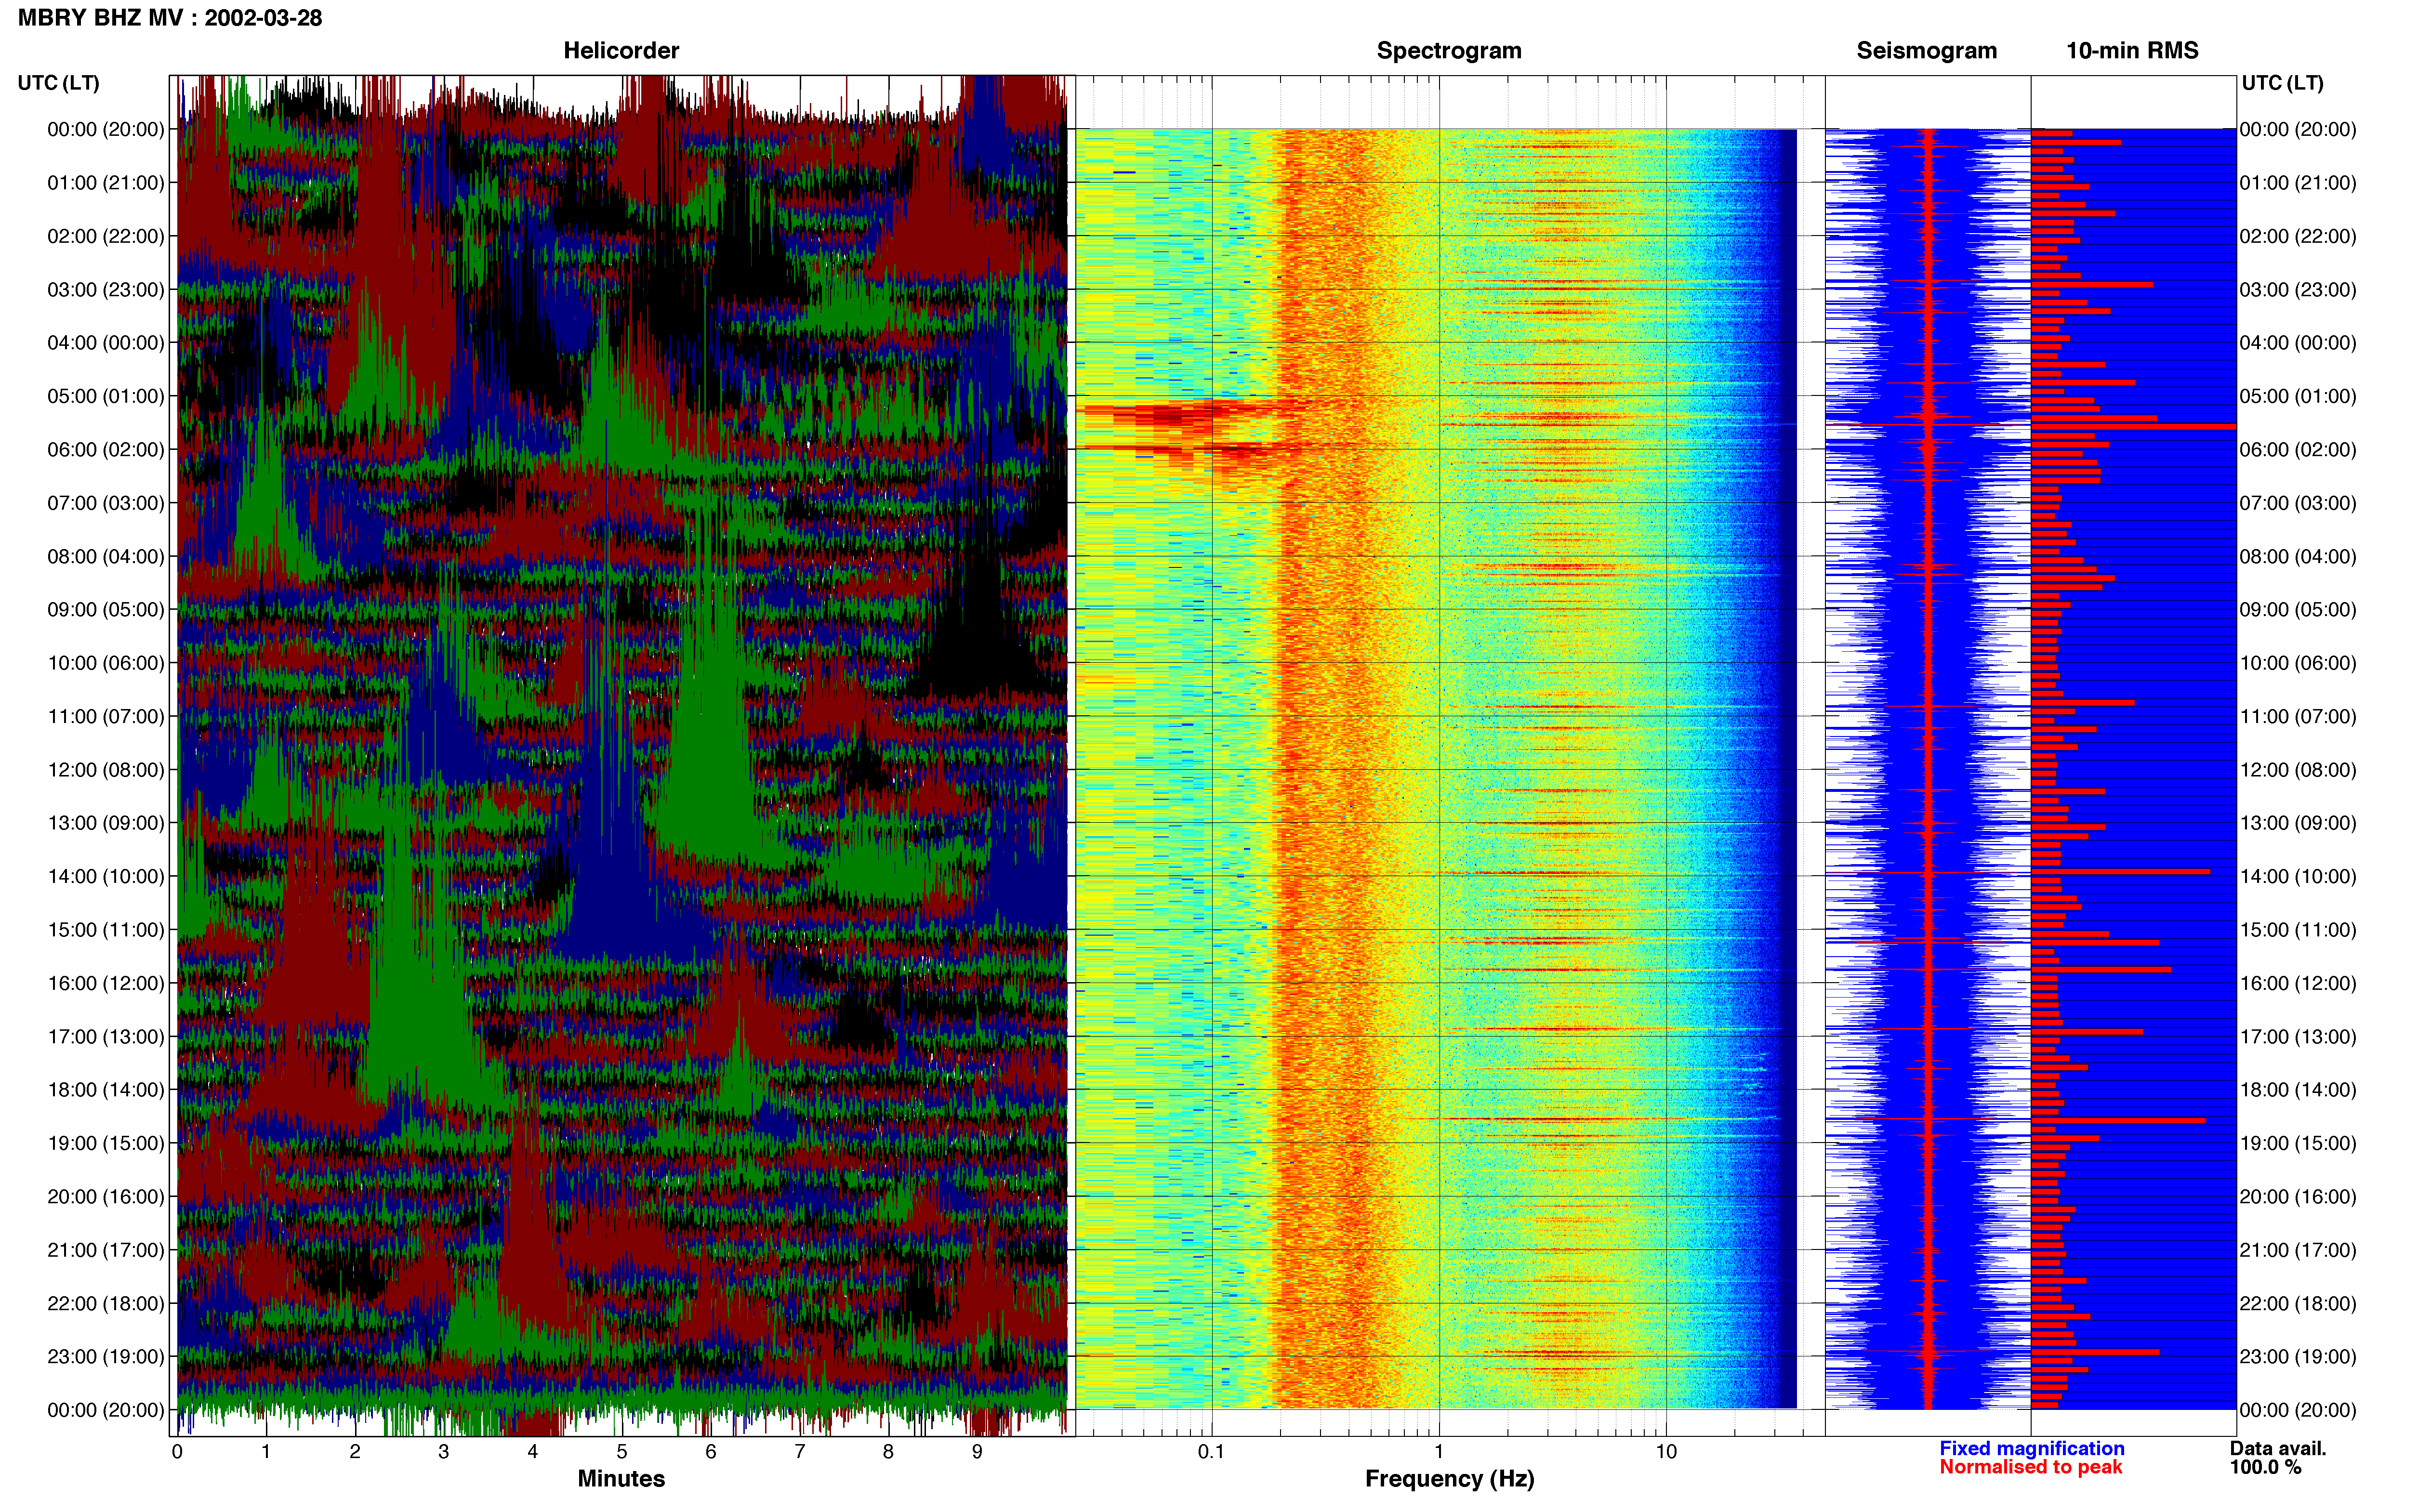Click the right 18:00 (14:00) time label
This screenshot has height=1512, width=2418.
(2298, 1089)
